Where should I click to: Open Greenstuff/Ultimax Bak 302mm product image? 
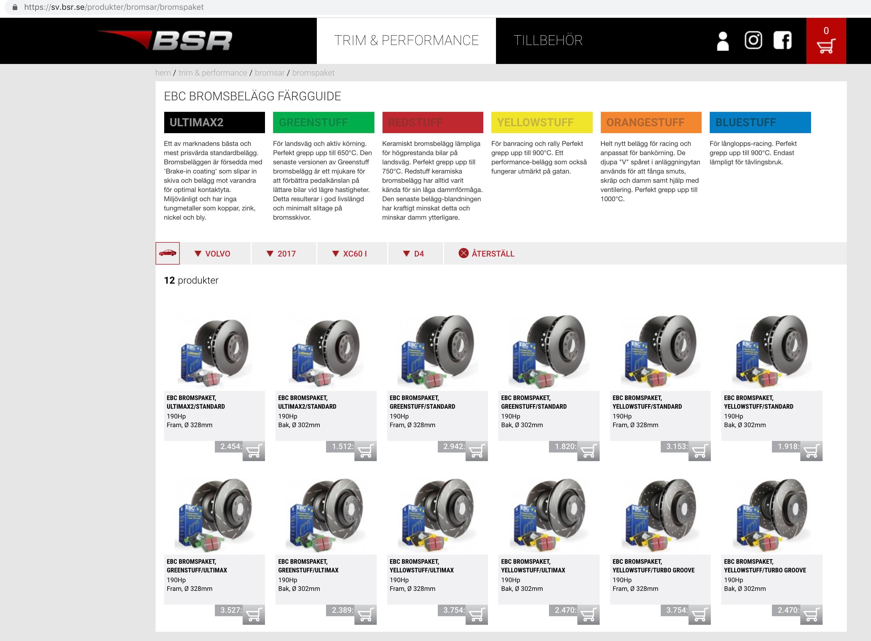[x=326, y=515]
